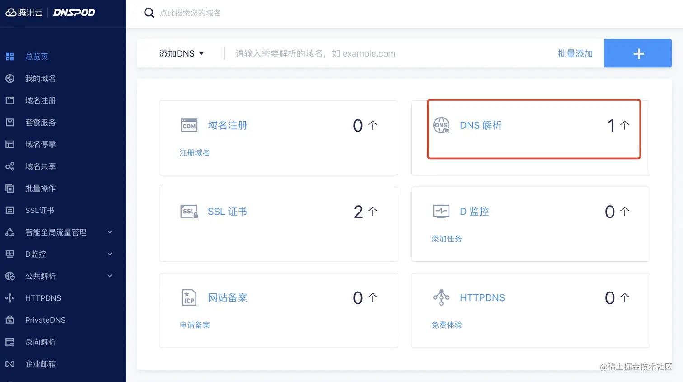The height and width of the screenshot is (382, 683).
Task: Open 企业邮箱 in the sidebar
Action: [41, 364]
